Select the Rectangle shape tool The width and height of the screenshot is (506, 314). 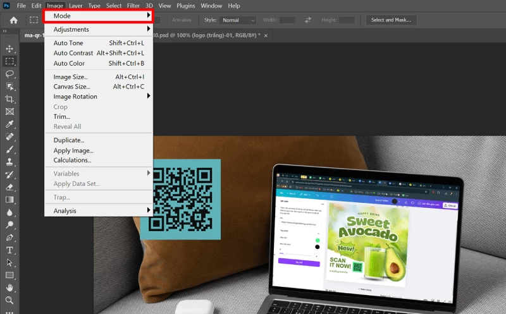(x=9, y=275)
